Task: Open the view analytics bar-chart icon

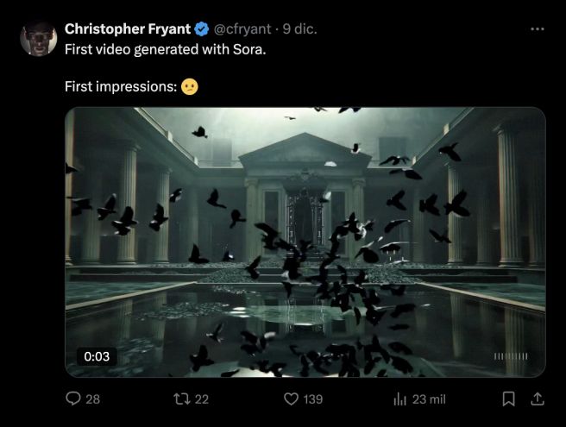Action: point(399,399)
